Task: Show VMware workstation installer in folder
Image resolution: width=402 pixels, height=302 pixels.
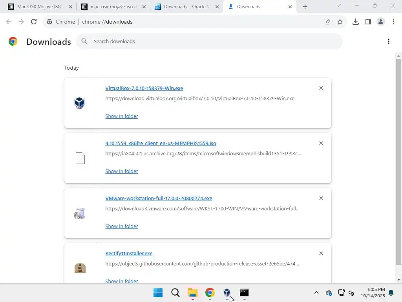Action: (x=122, y=226)
